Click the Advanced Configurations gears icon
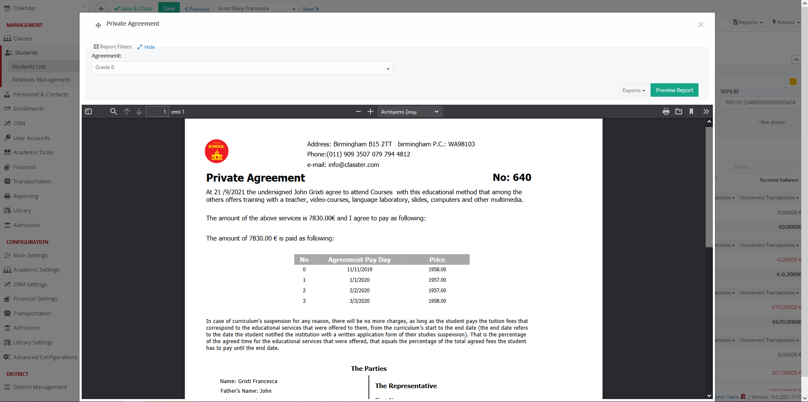The image size is (808, 402). coord(7,357)
